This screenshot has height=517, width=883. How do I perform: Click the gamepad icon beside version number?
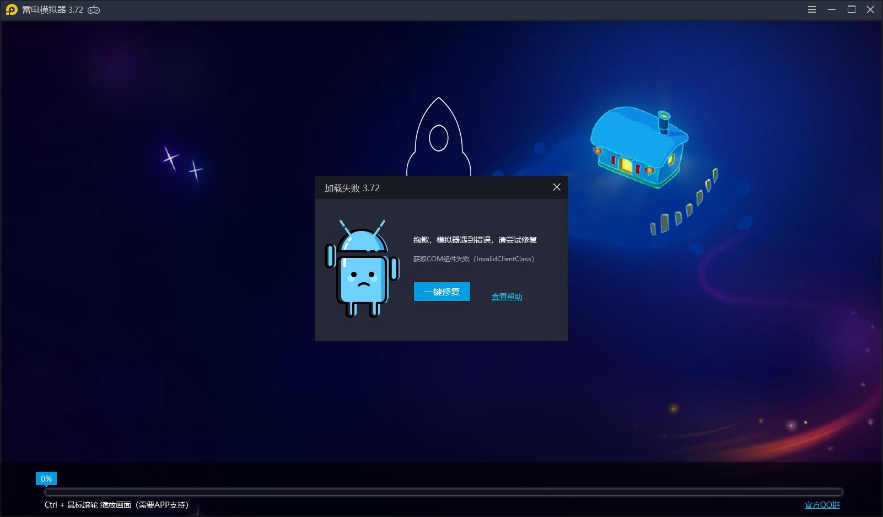94,10
